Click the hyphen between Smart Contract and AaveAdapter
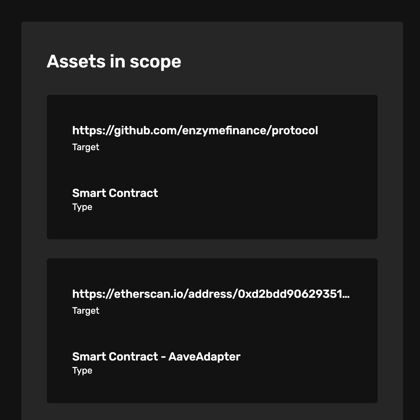420x420 pixels. tap(163, 357)
